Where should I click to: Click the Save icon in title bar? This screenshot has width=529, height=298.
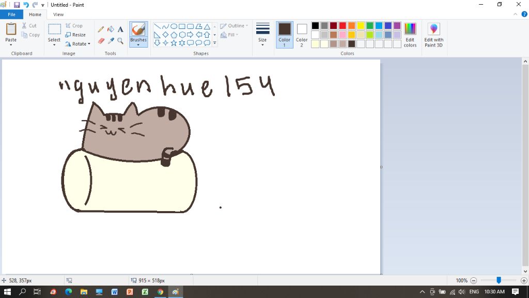pos(17,5)
